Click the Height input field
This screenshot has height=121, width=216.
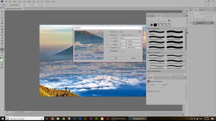(122, 44)
